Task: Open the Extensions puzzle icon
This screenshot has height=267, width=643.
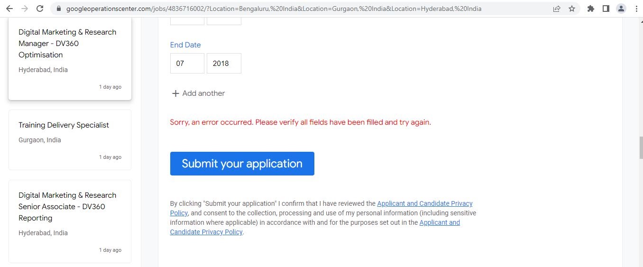Action: point(591,9)
